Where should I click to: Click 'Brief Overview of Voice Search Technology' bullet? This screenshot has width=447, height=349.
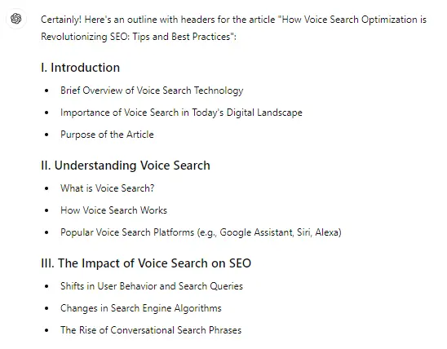point(152,91)
